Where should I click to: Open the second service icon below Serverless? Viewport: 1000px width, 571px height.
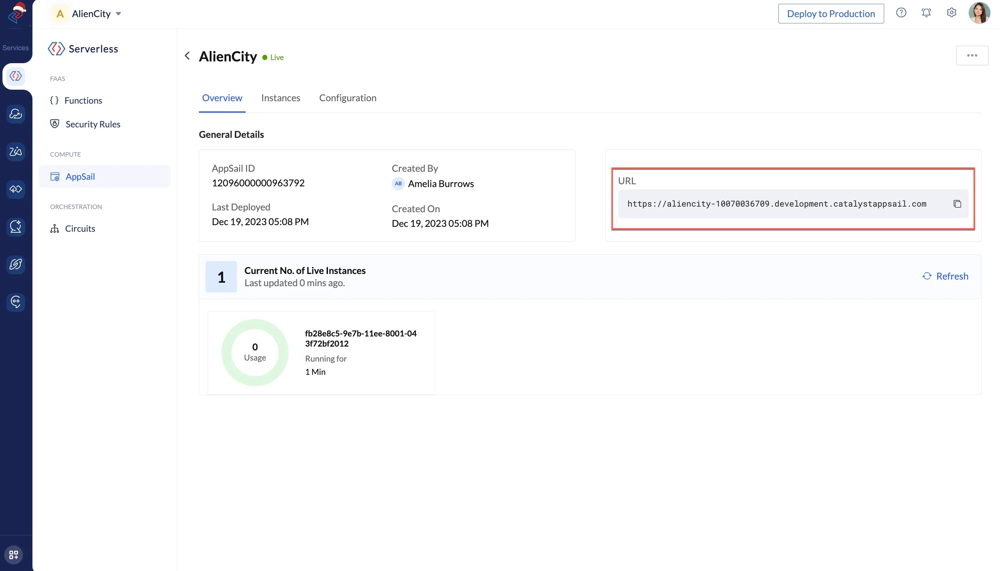(16, 152)
